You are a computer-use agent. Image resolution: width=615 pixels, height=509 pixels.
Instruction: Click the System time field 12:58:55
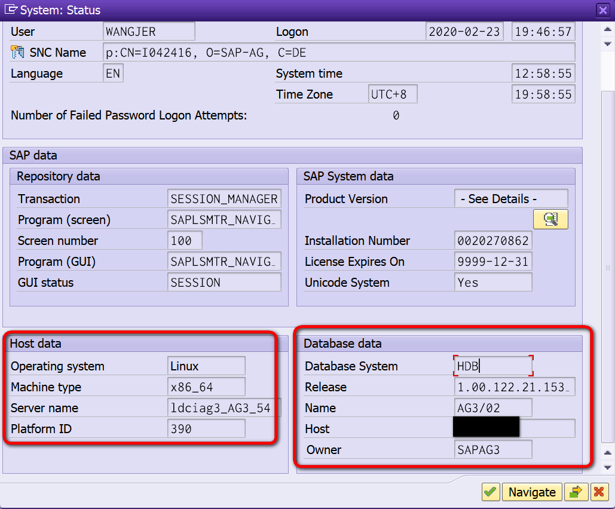tap(543, 73)
